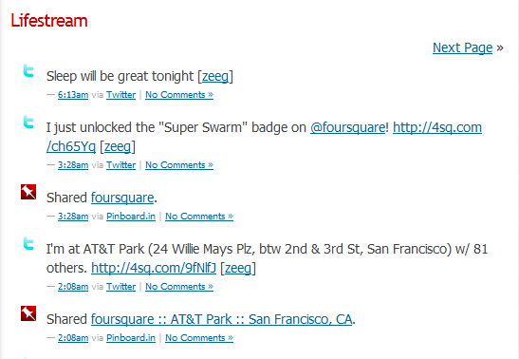
Task: Click Twitter icon beside the AT&T Park check-in post
Action: [28, 243]
